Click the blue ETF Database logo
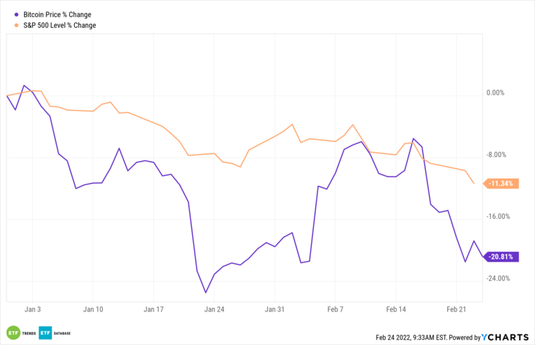The width and height of the screenshot is (535, 345). click(53, 332)
